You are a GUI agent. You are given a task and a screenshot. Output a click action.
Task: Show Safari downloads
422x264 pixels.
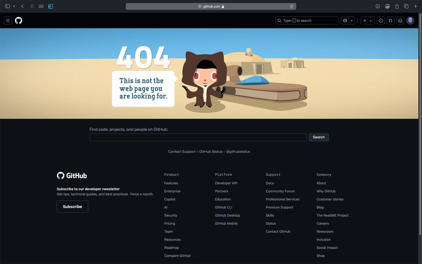[x=378, y=6]
